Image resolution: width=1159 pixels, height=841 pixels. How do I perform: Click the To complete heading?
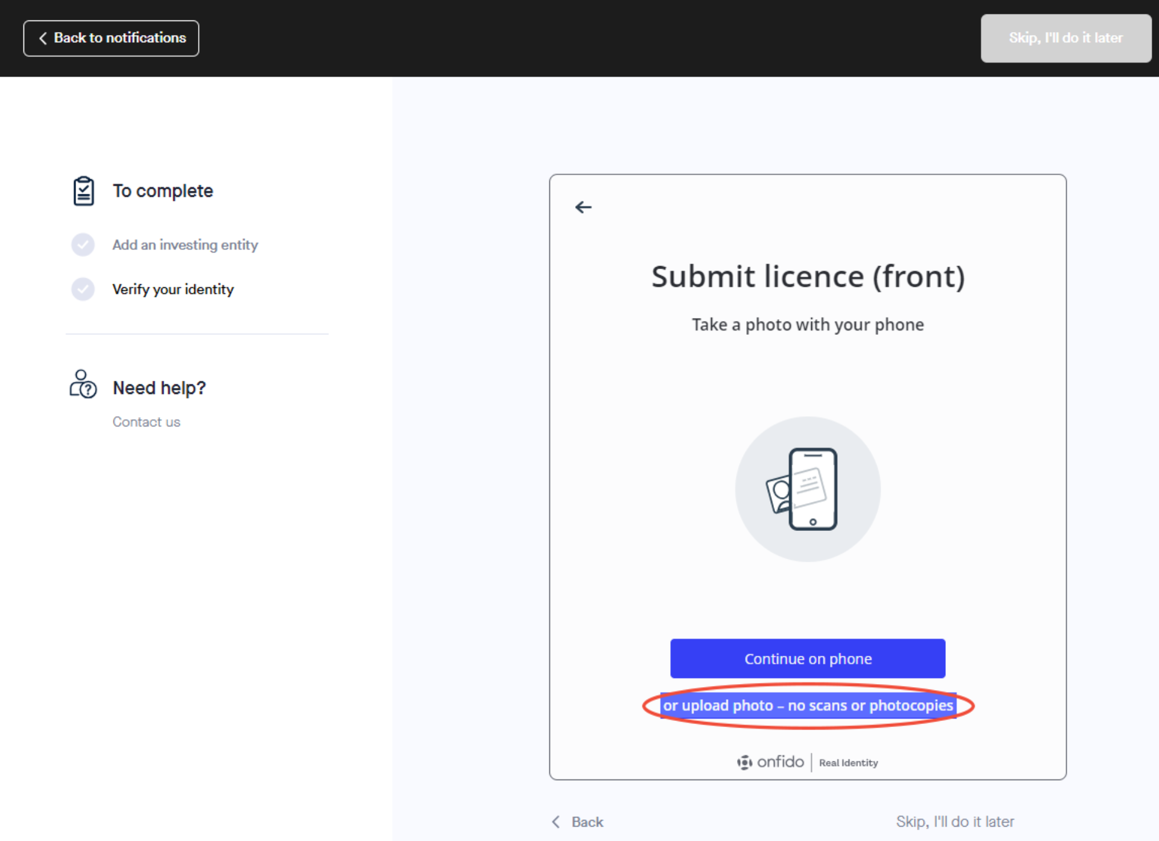click(x=163, y=191)
